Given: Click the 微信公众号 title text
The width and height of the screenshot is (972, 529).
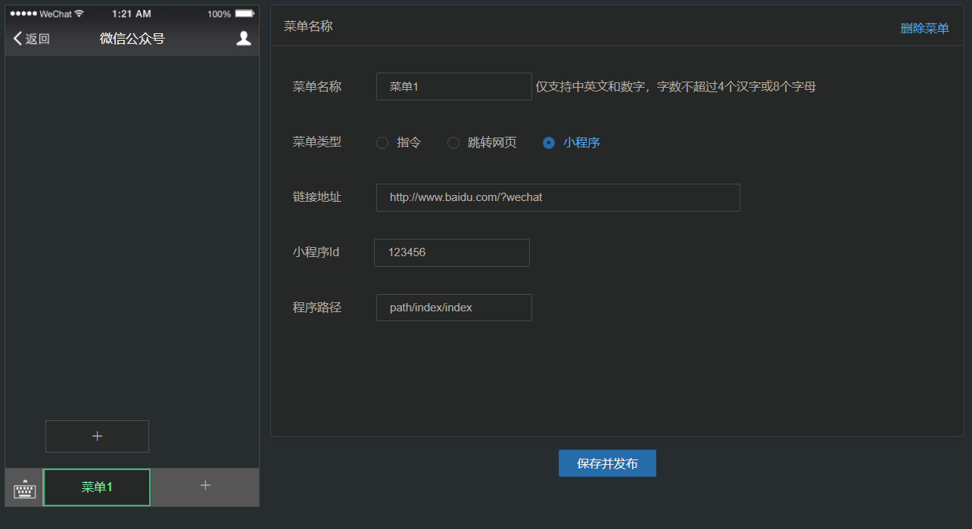Looking at the screenshot, I should pos(132,39).
